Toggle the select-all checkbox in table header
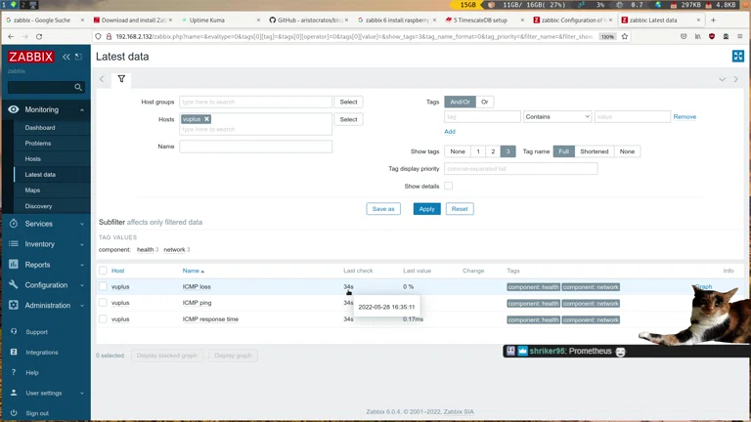 click(103, 271)
